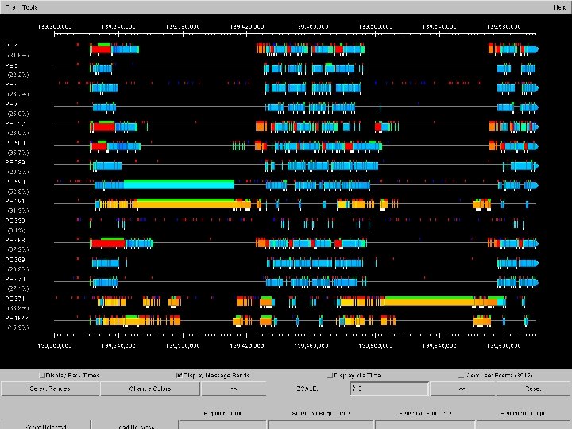The height and width of the screenshot is (429, 572).
Task: Click the Selection Length field
Action: 524,425
